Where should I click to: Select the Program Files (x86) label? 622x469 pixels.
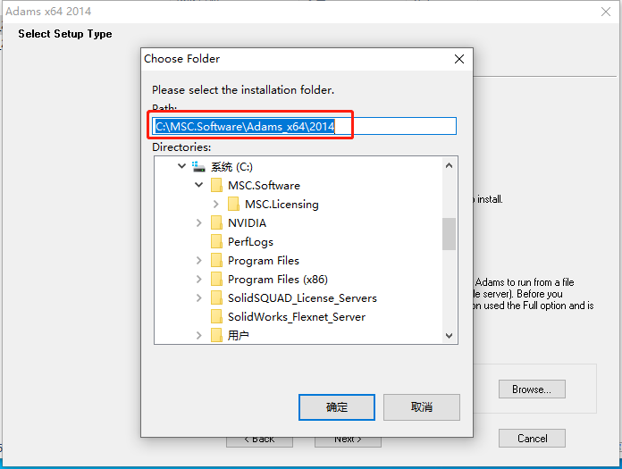[278, 279]
